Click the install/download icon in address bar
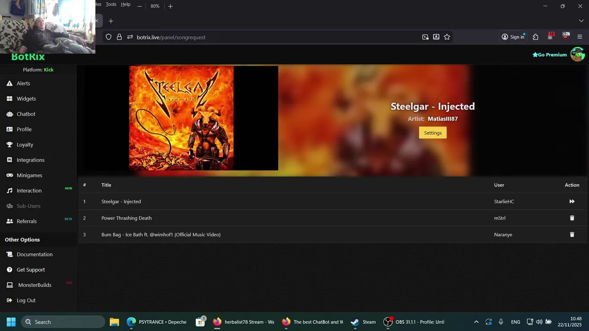 click(436, 37)
